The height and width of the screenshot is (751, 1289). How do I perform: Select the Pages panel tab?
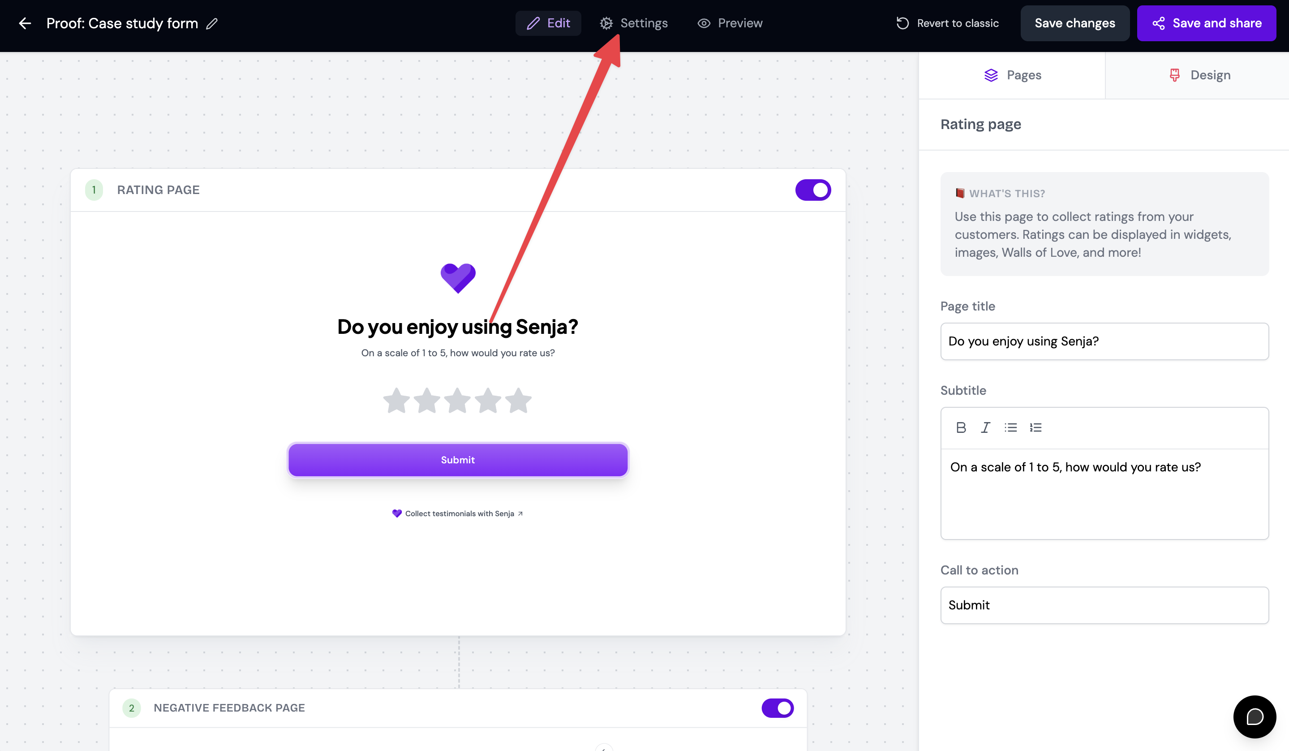point(1012,75)
